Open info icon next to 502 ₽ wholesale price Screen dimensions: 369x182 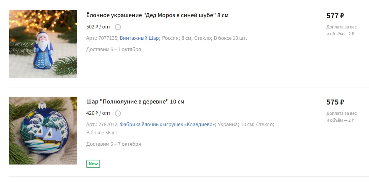click(x=118, y=27)
